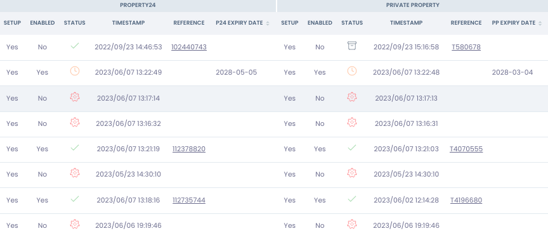Sort by P24 Expiry Date column arrows
The image size is (548, 238).
[268, 23]
